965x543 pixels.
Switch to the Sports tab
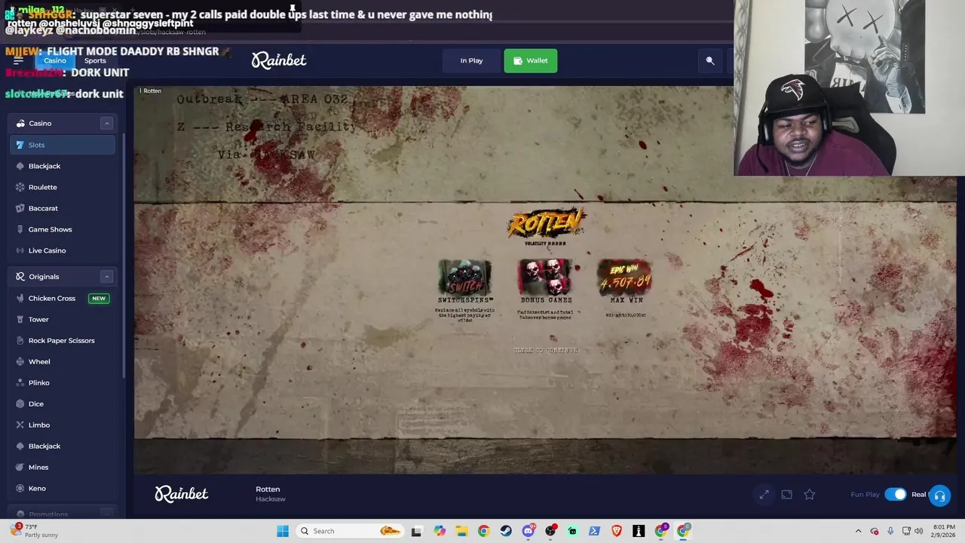pyautogui.click(x=95, y=60)
